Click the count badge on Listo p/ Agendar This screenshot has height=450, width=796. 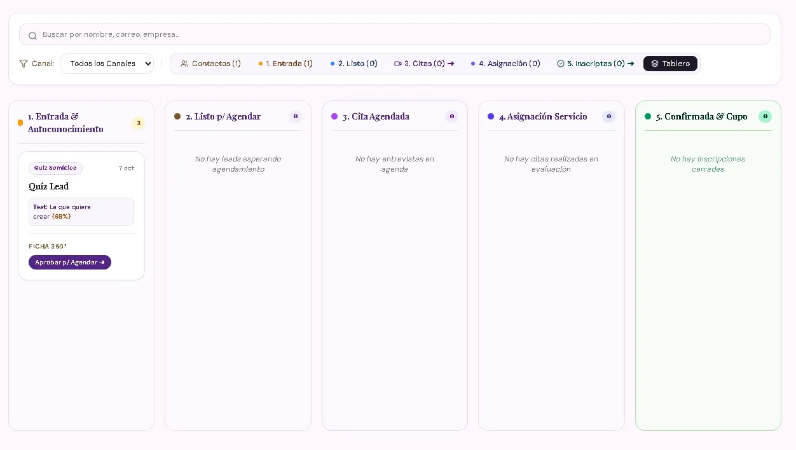click(295, 116)
